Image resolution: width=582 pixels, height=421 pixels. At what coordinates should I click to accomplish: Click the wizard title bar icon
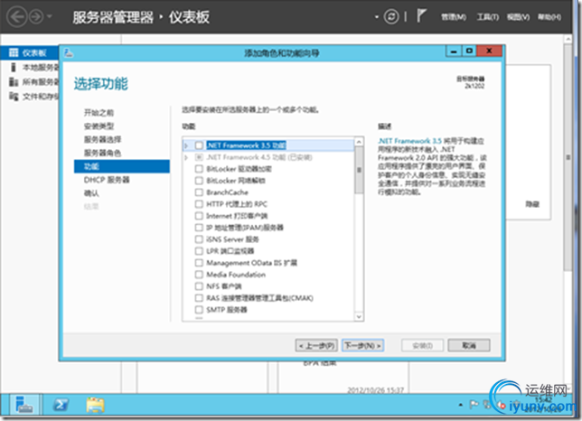tap(69, 52)
